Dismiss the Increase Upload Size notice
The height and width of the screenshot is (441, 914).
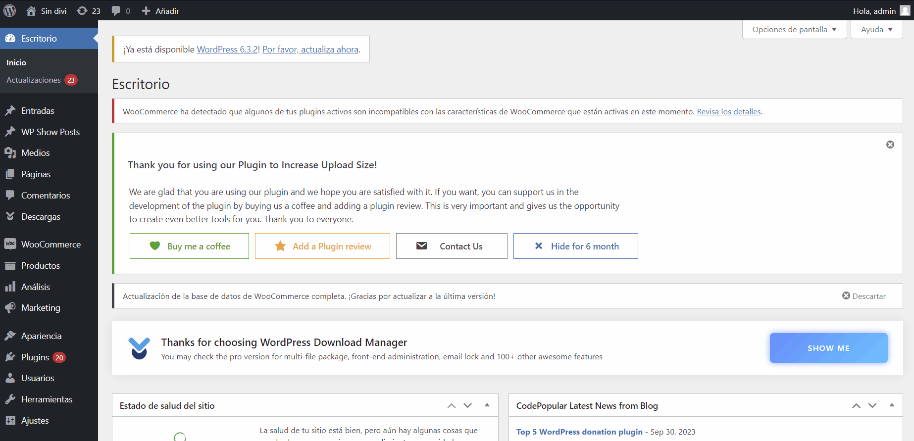click(x=890, y=145)
